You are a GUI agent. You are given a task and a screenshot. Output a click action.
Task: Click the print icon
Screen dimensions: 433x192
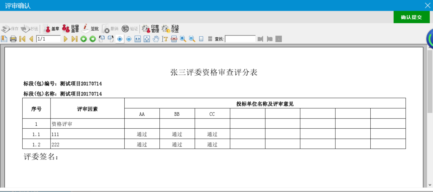13,39
